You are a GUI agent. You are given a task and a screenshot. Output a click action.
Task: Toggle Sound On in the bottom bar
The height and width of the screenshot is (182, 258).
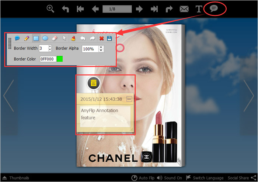pos(170,178)
